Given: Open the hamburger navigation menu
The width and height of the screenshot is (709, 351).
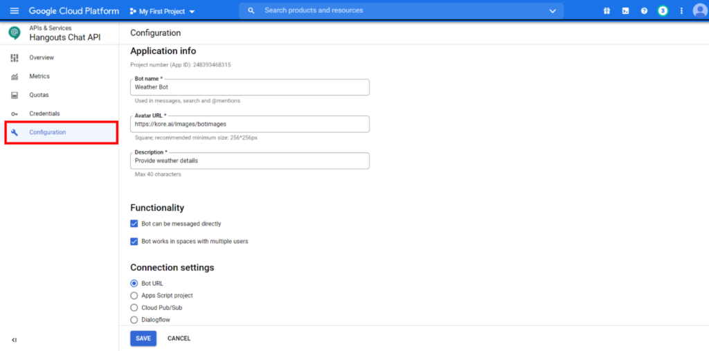Looking at the screenshot, I should pyautogui.click(x=15, y=11).
